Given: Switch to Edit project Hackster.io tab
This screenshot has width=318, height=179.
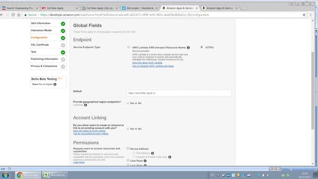Looking at the screenshot, I should point(140,8).
